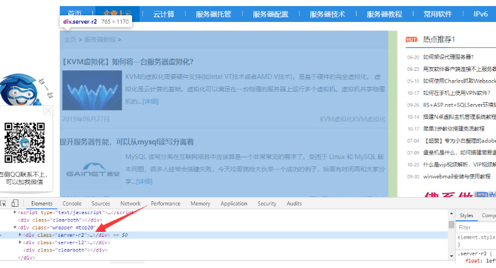Open the Charles抓取Websocket article link

tap(459, 81)
